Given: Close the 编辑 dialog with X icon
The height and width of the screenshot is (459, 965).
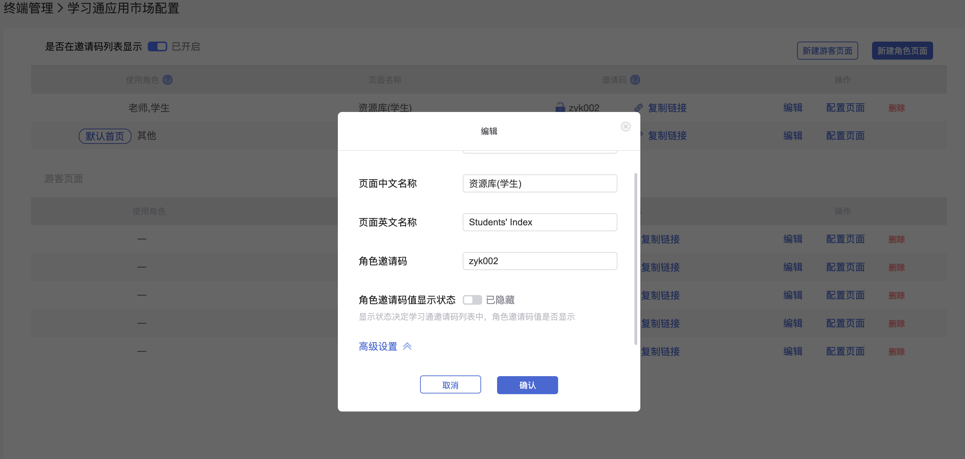Looking at the screenshot, I should (625, 127).
